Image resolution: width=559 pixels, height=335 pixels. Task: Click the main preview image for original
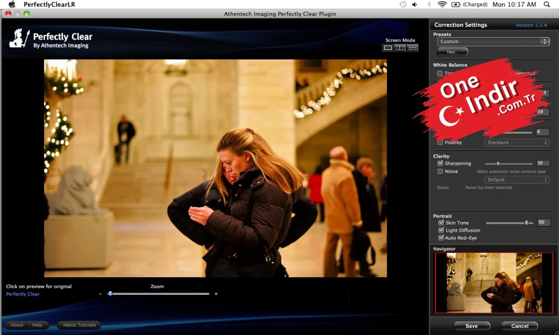(x=215, y=168)
